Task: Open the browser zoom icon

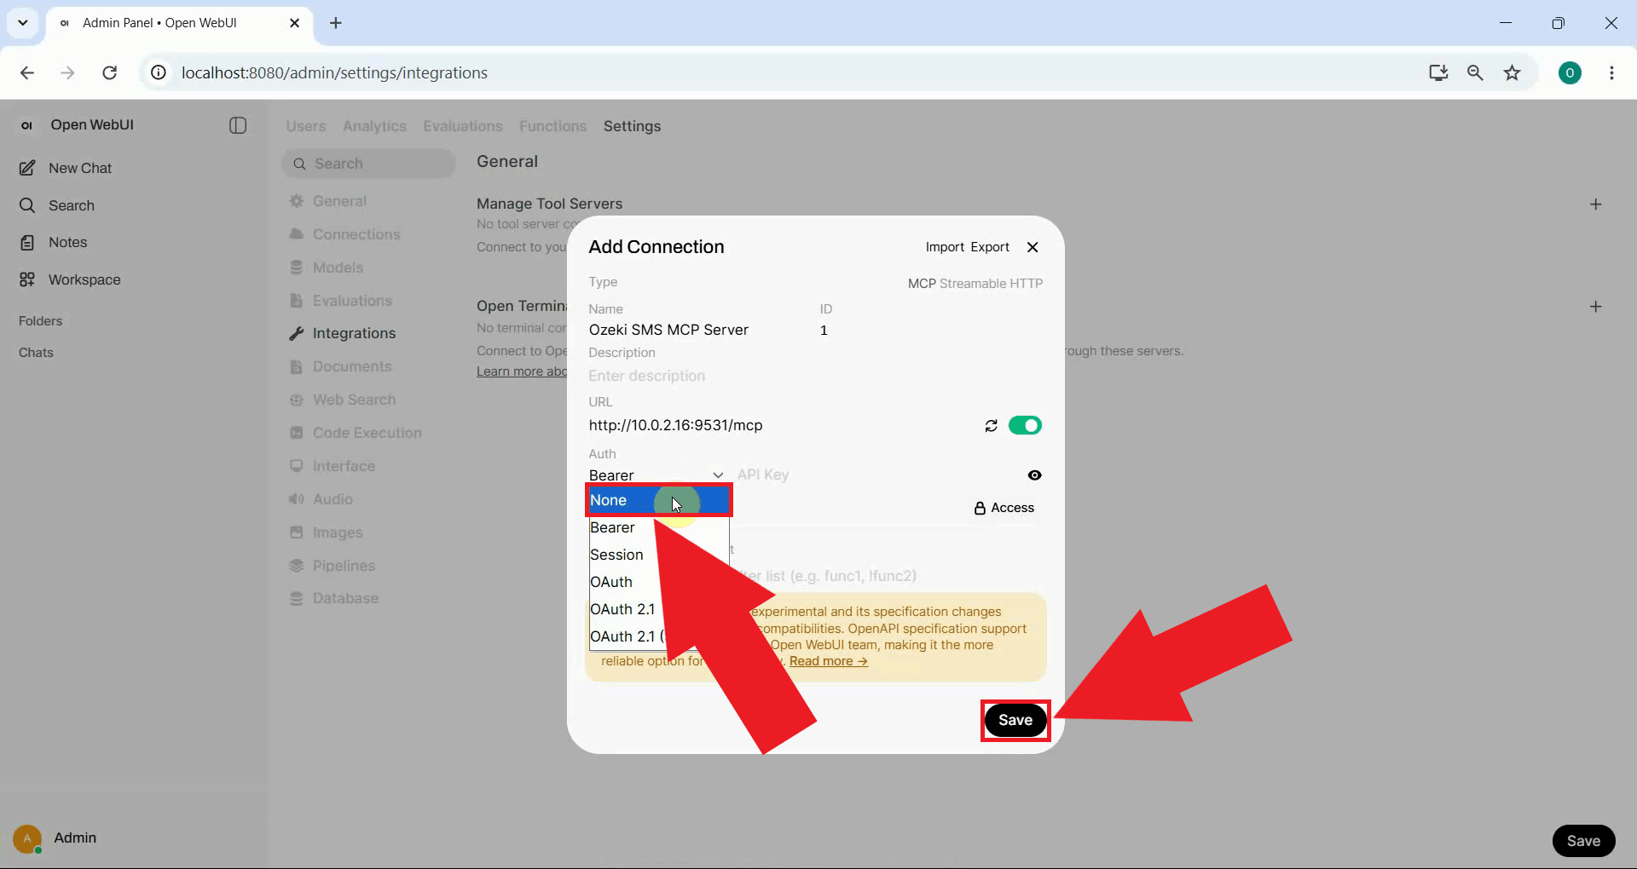Action: coord(1475,72)
